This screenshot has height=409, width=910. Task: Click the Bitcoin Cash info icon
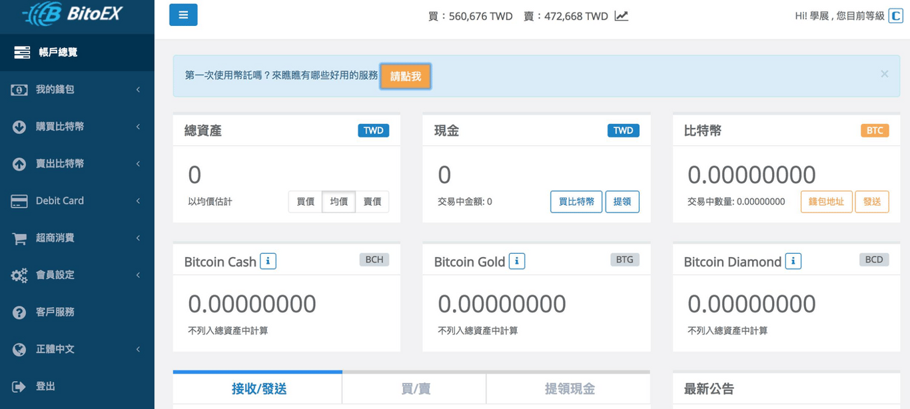coord(268,261)
